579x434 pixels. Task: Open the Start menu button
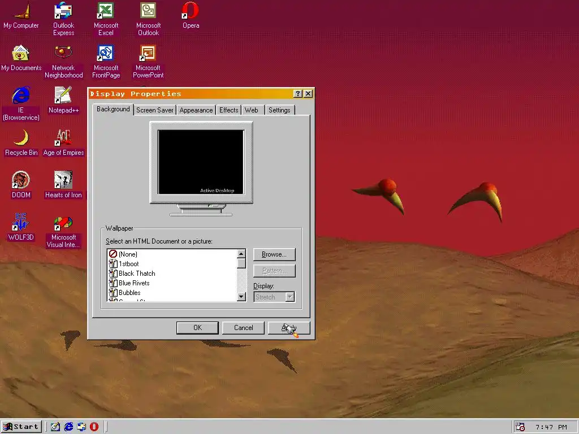[21, 427]
